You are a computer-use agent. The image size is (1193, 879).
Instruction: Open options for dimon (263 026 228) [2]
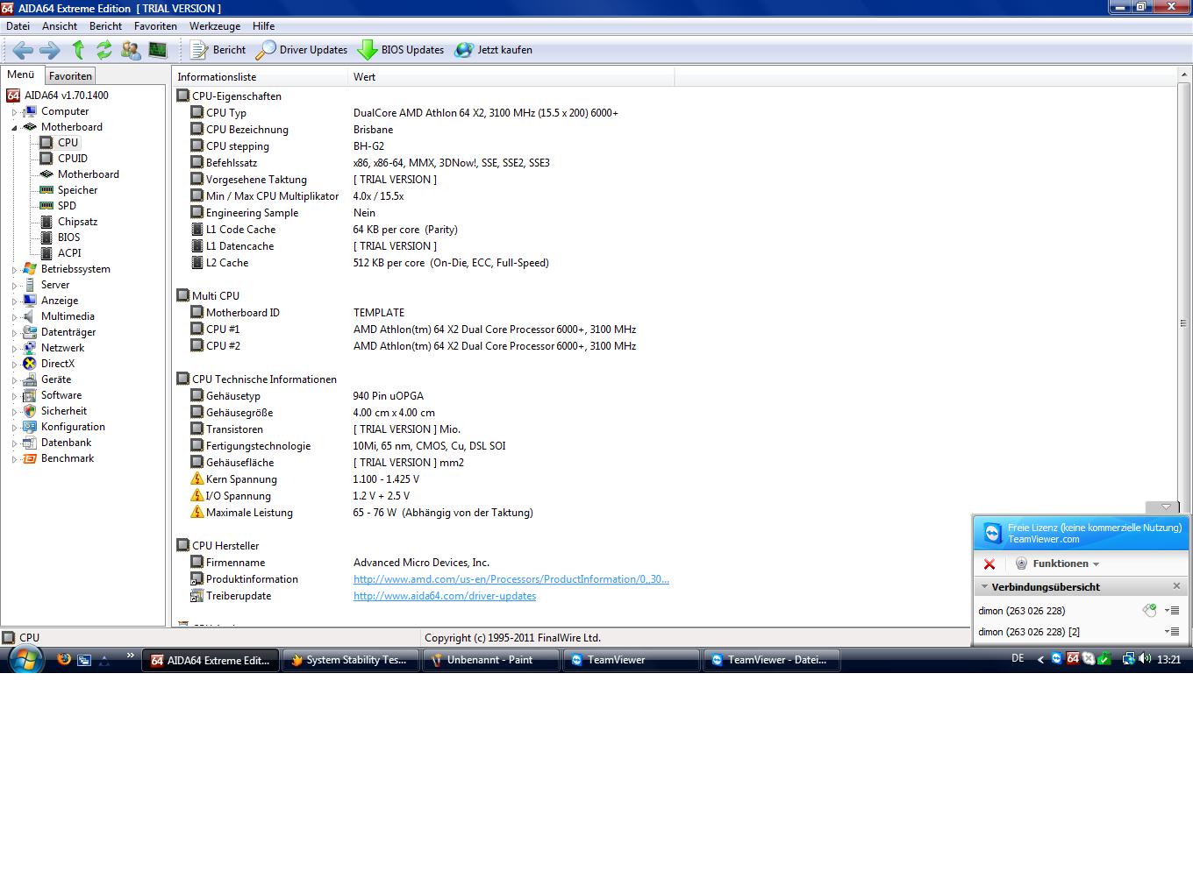click(x=1172, y=632)
